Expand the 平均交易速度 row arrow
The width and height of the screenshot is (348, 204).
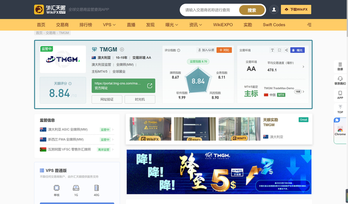(x=303, y=67)
